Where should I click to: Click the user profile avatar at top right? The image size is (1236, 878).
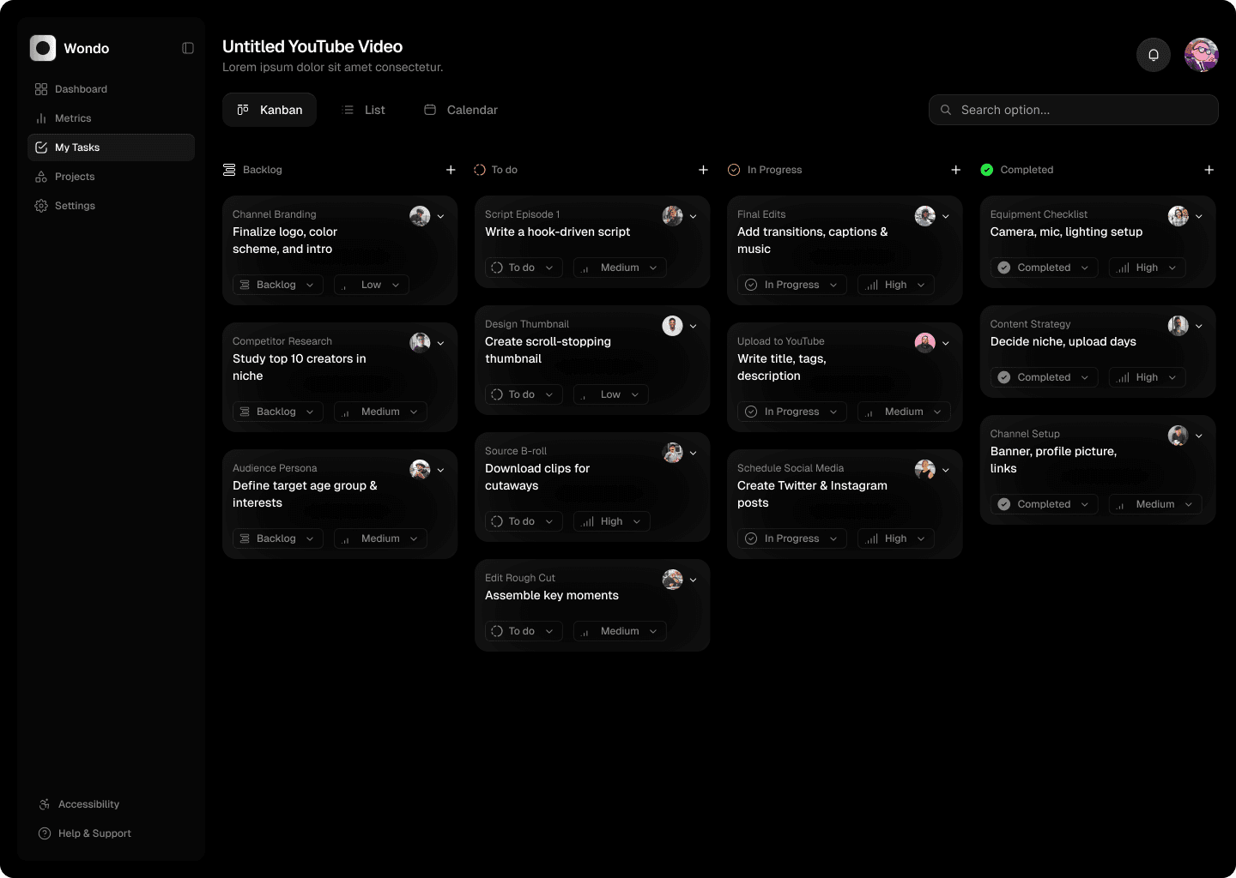1201,55
